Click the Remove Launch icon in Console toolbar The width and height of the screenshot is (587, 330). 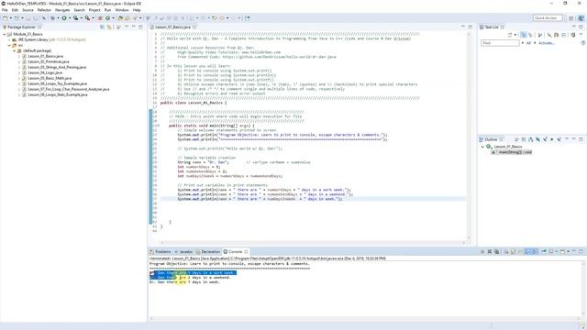[489, 252]
